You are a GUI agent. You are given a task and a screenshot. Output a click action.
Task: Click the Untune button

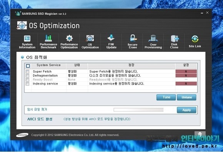coord(186,97)
